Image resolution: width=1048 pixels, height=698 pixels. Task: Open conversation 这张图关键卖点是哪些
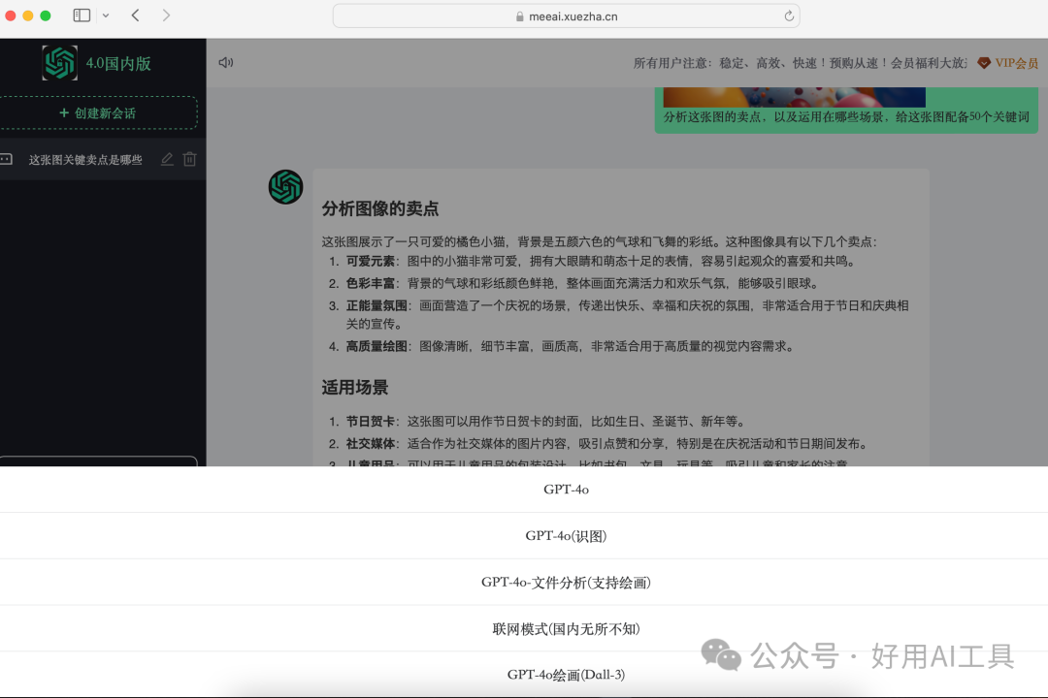point(85,159)
